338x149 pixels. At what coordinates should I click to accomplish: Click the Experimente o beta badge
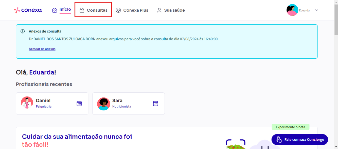click(x=291, y=127)
